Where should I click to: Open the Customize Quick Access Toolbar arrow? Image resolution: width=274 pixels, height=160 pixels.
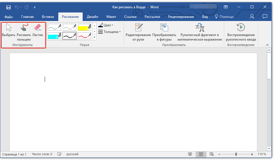pos(35,7)
